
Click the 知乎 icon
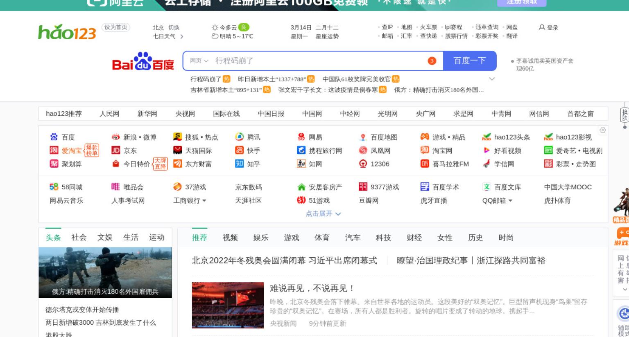[240, 164]
